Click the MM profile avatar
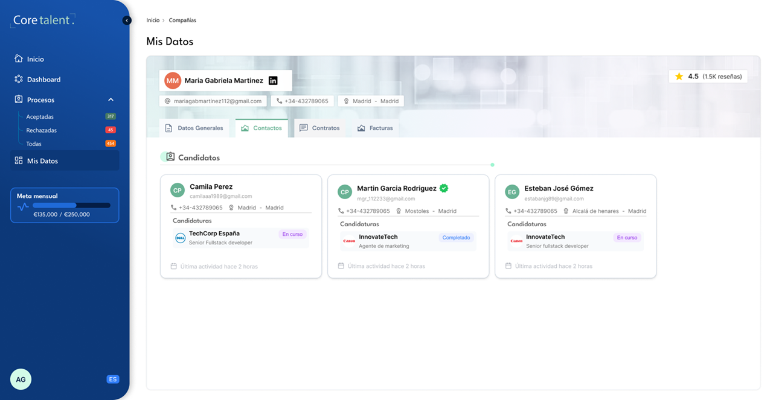Screen dimensions: 773x400 coord(173,80)
